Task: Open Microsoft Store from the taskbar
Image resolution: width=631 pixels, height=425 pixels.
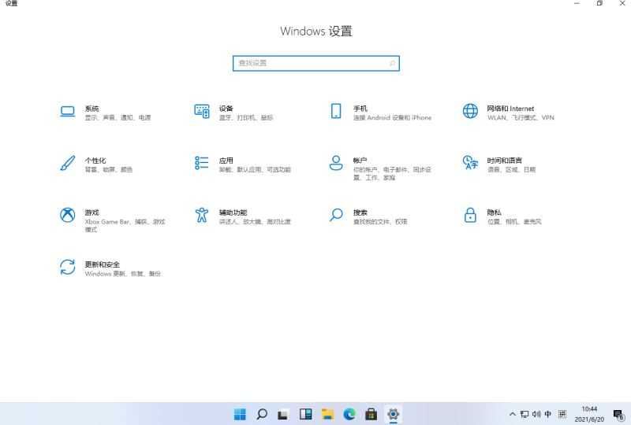Action: [371, 414]
